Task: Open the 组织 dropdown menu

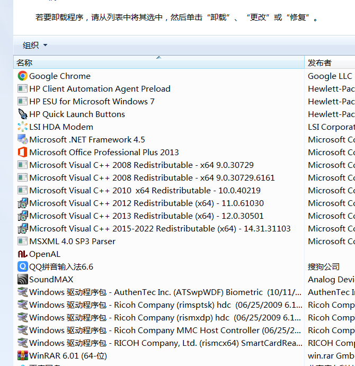Action: (x=34, y=45)
